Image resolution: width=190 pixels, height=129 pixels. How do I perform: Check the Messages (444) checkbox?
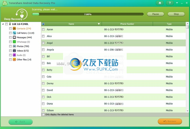10,37
